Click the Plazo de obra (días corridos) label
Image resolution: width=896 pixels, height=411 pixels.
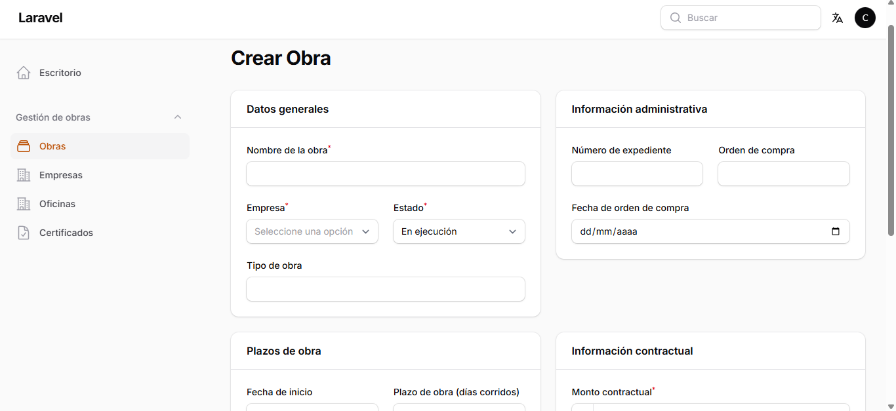coord(457,392)
